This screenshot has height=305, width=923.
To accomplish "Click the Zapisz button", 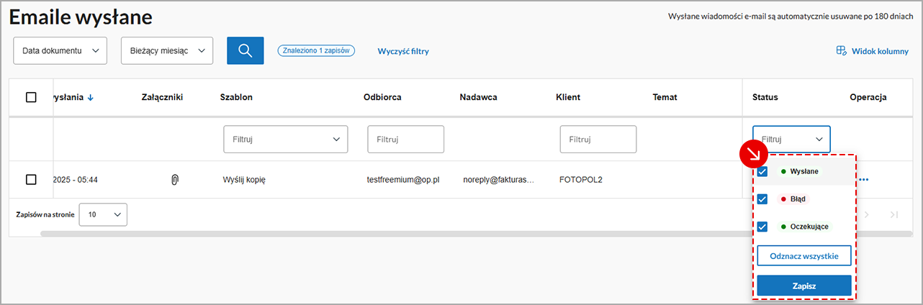I will pos(803,286).
